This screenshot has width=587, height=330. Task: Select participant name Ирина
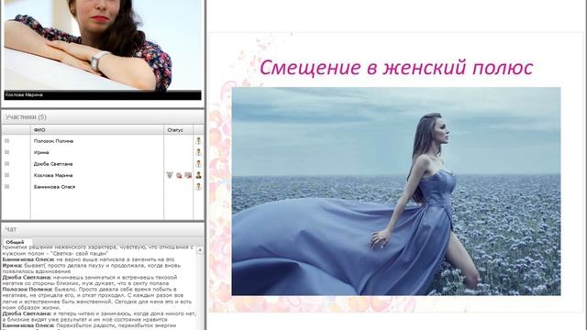click(x=41, y=152)
